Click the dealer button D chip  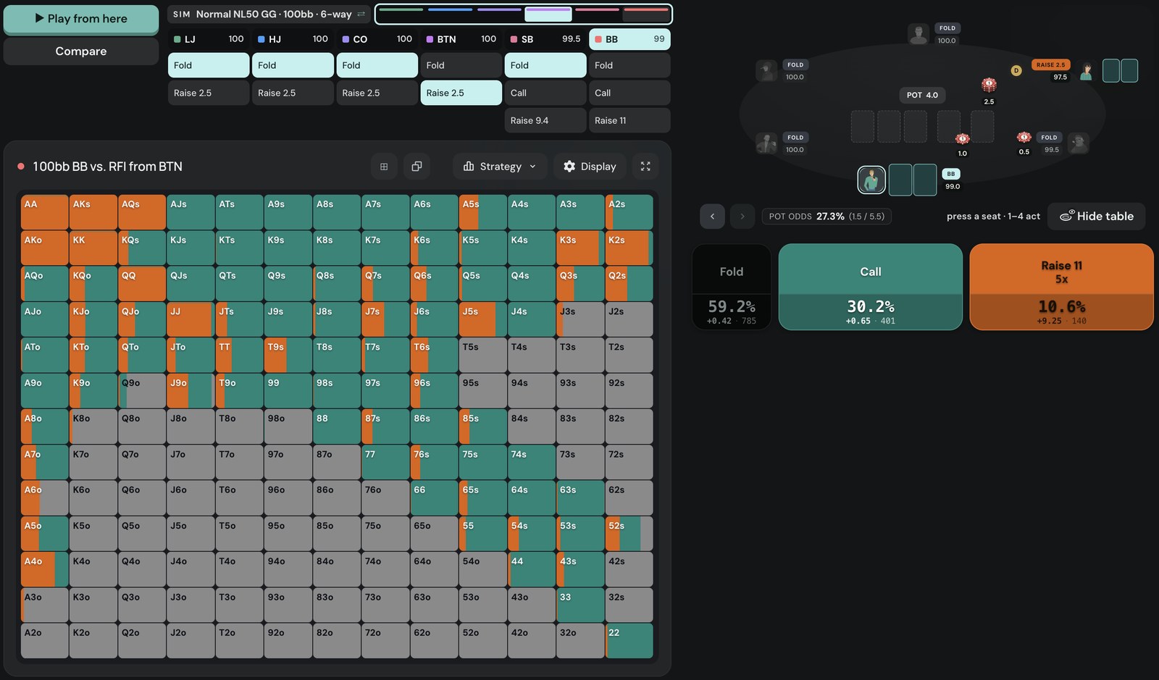pos(1016,70)
